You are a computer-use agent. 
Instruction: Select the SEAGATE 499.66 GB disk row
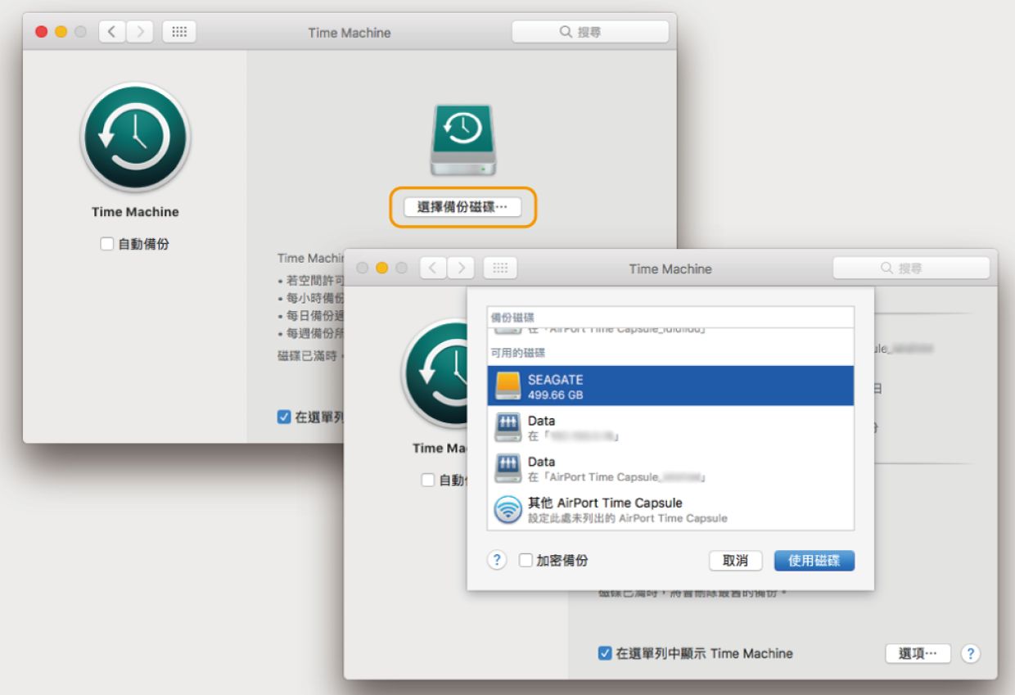tap(670, 386)
